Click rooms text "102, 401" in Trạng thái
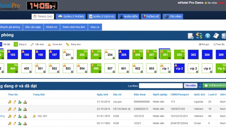Screen dimensions: 226x127 (42, 116)
